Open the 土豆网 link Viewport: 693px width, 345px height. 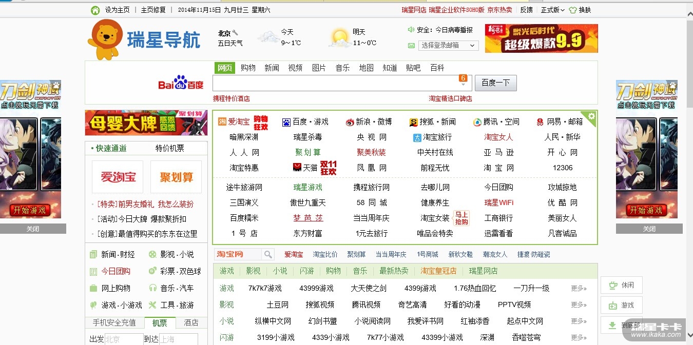click(x=278, y=305)
